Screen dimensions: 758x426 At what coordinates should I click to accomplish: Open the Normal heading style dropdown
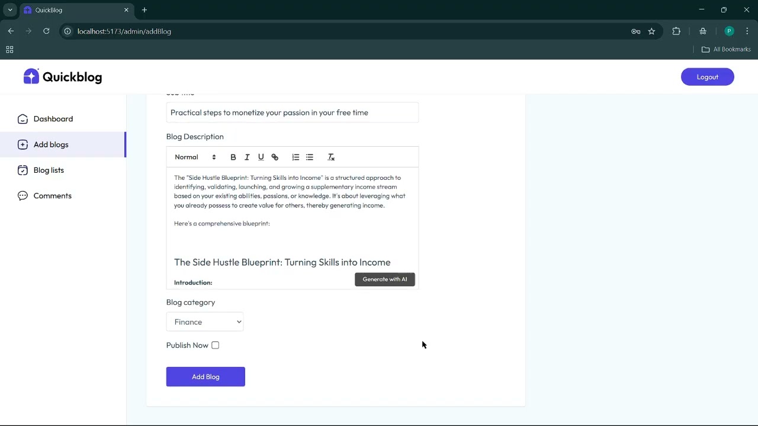(195, 157)
